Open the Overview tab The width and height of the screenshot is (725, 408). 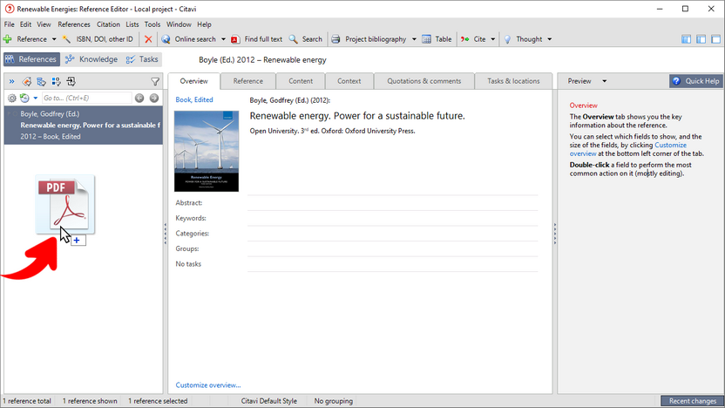(x=194, y=81)
